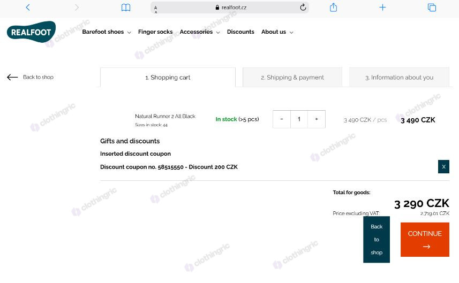
Task: Click the orange CONTINUE button
Action: 425,240
